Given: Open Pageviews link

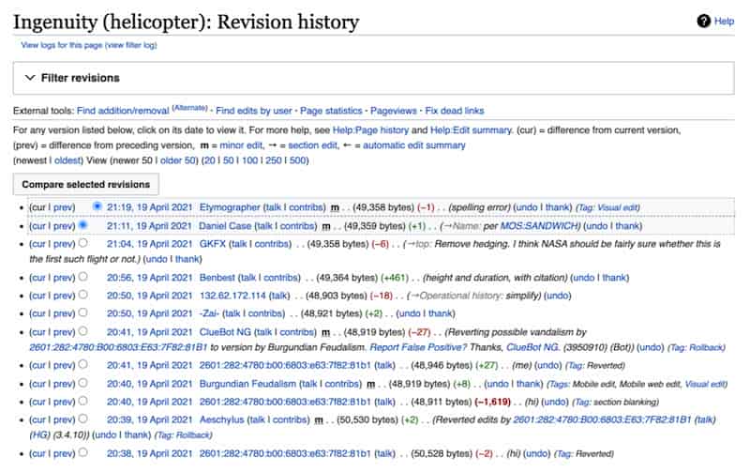Looking at the screenshot, I should [393, 111].
